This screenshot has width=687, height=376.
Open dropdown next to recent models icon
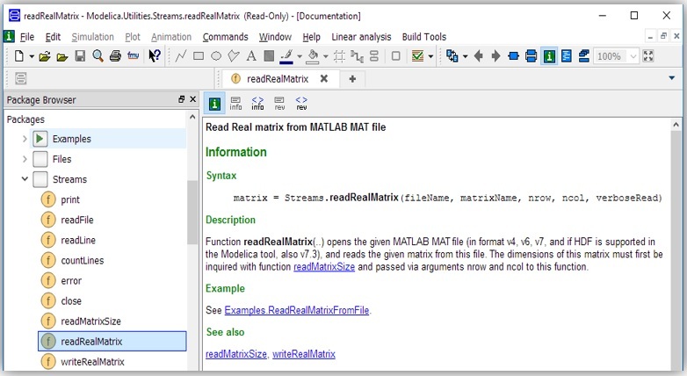[x=466, y=56]
